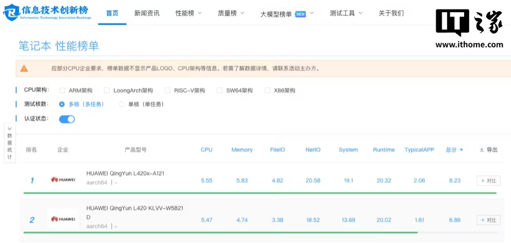511x243 pixels.
Task: Go to the 新闻资讯 tab
Action: pos(147,13)
